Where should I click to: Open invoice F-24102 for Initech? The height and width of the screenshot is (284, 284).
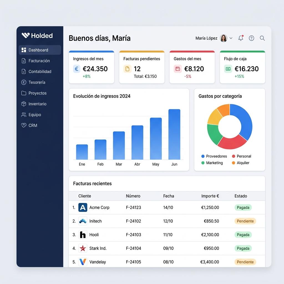[x=133, y=221]
